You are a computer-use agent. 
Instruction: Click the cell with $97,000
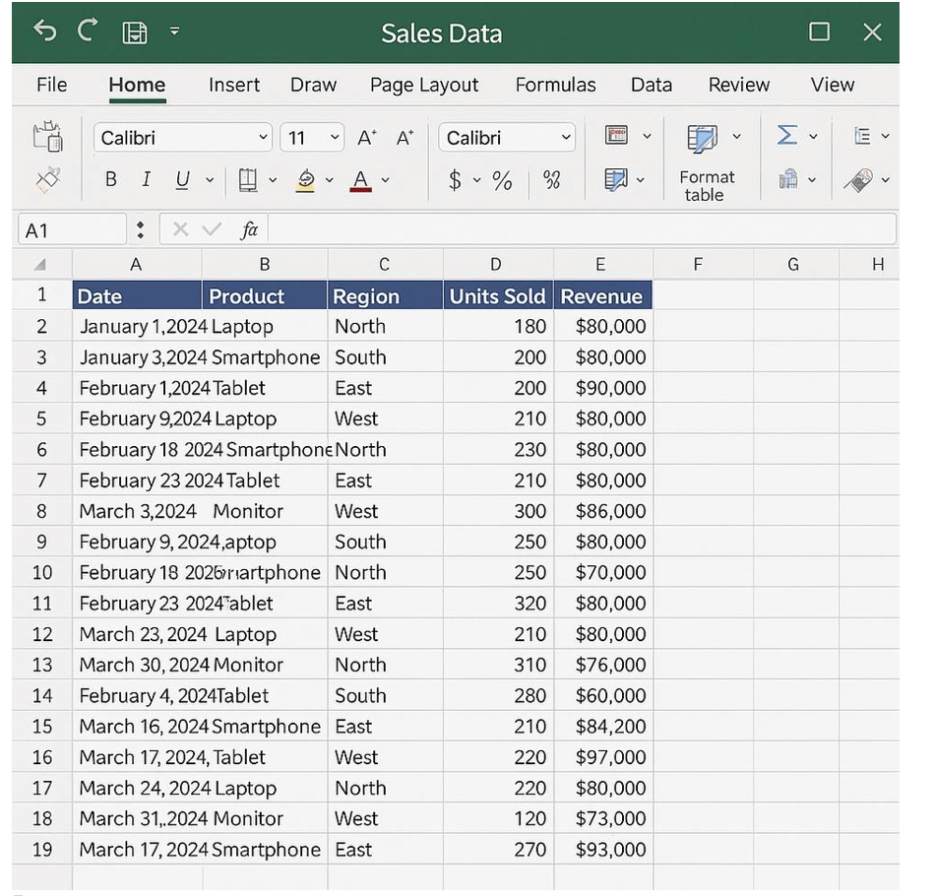603,757
